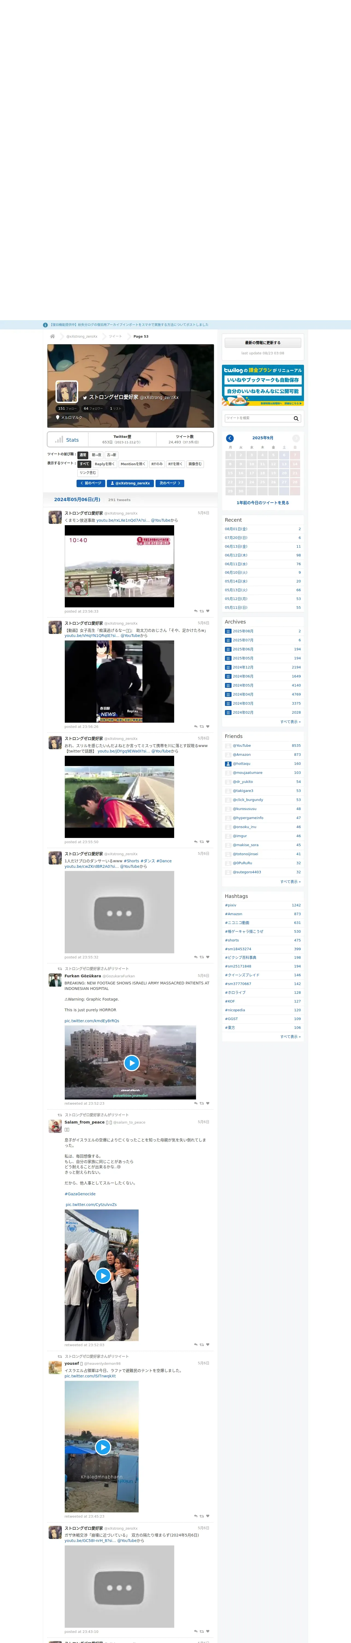Open 1年前の今日のツイートを見る link

[x=263, y=502]
